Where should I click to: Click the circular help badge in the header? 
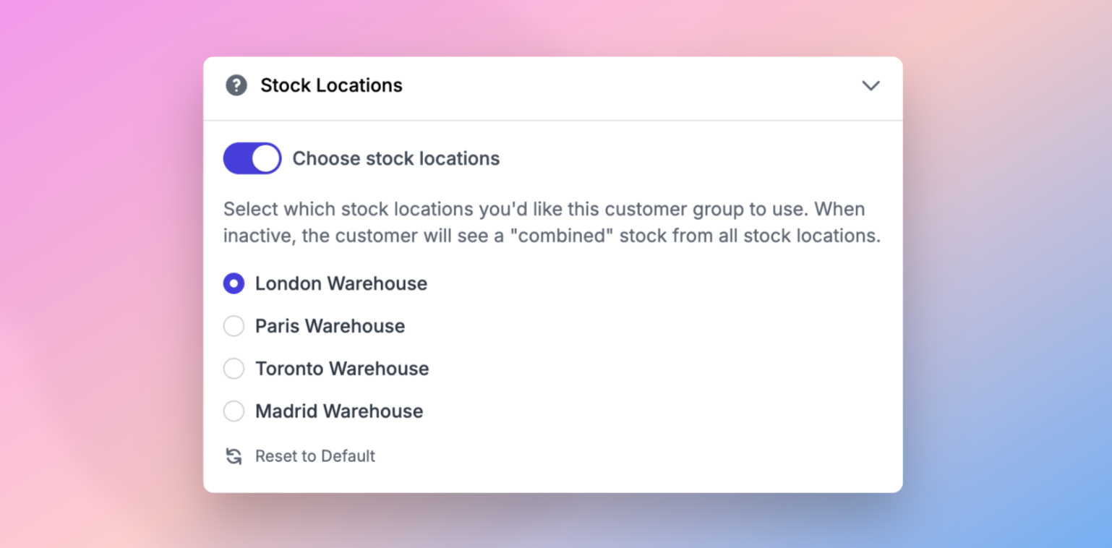tap(236, 85)
